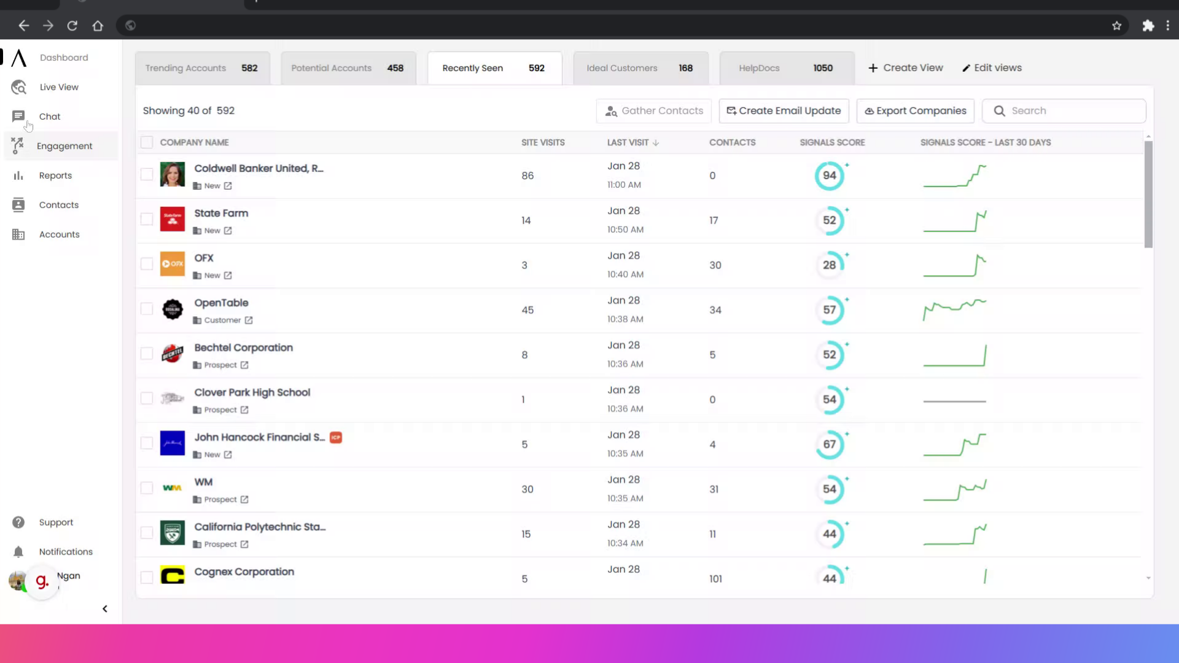Click the Support question mark icon
Viewport: 1179px width, 663px height.
point(18,522)
